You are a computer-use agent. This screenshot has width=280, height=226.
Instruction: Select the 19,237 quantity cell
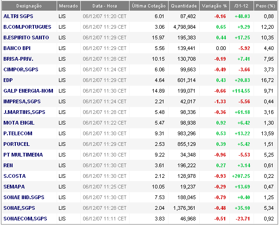(x=188, y=187)
